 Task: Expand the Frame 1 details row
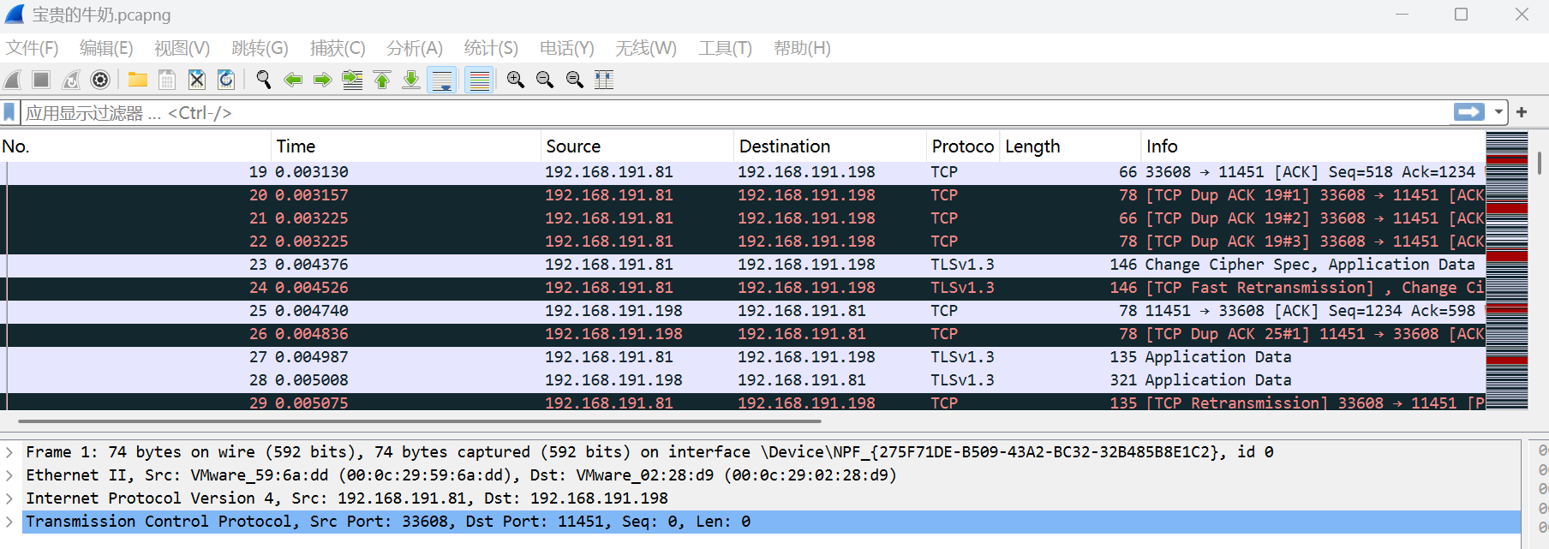[9, 452]
